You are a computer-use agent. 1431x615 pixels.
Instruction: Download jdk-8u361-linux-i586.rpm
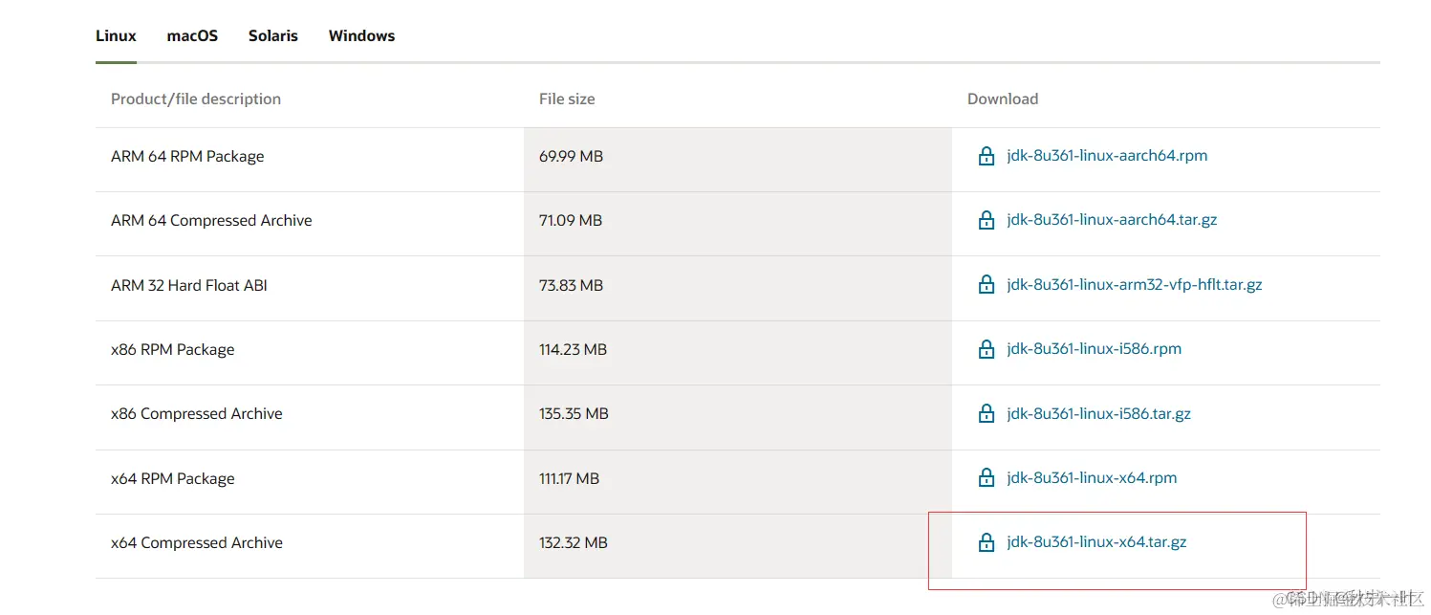[x=1095, y=349]
